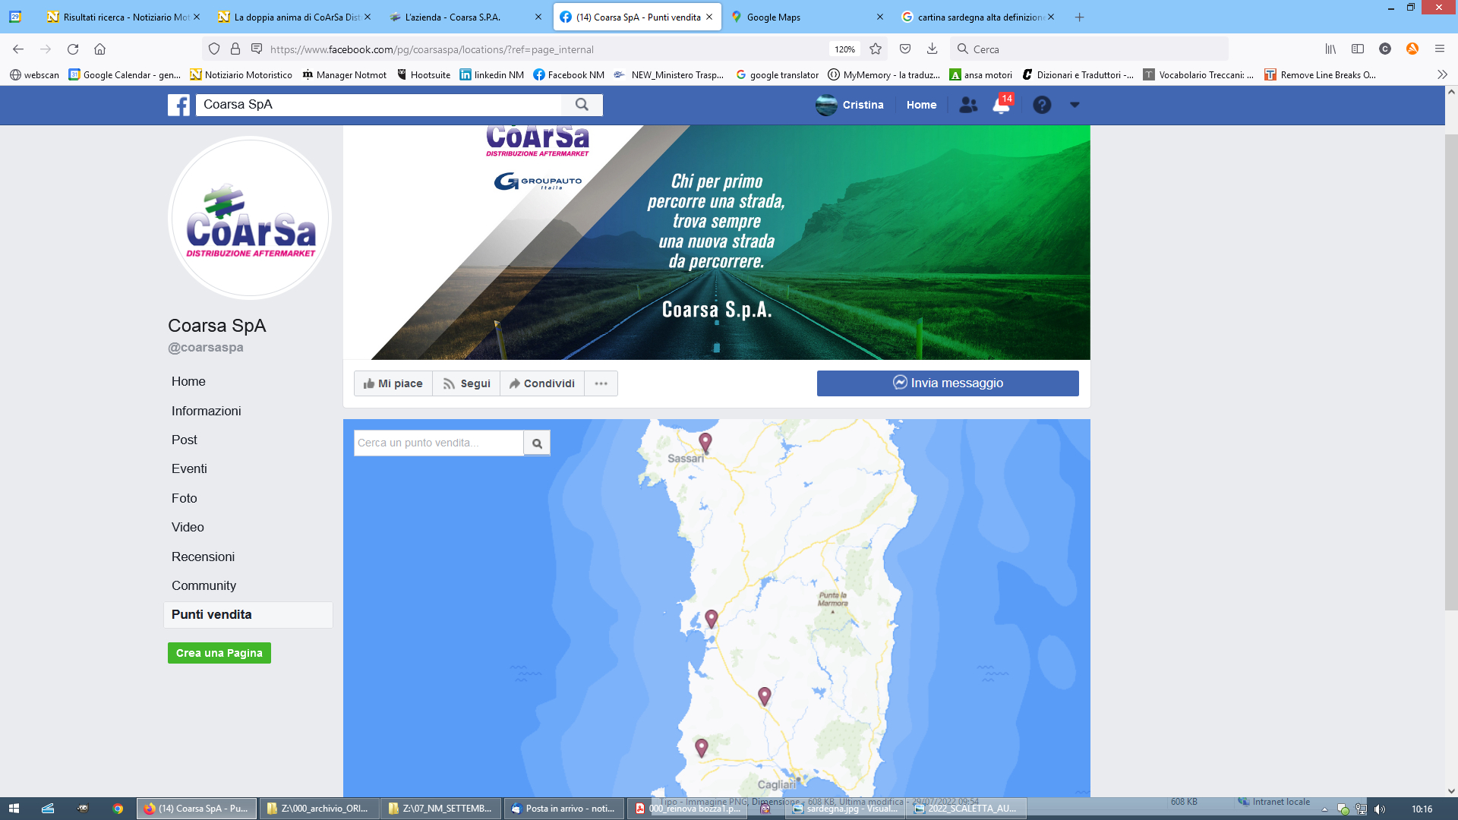Click Home in Facebook top bar
1458x820 pixels.
(921, 105)
